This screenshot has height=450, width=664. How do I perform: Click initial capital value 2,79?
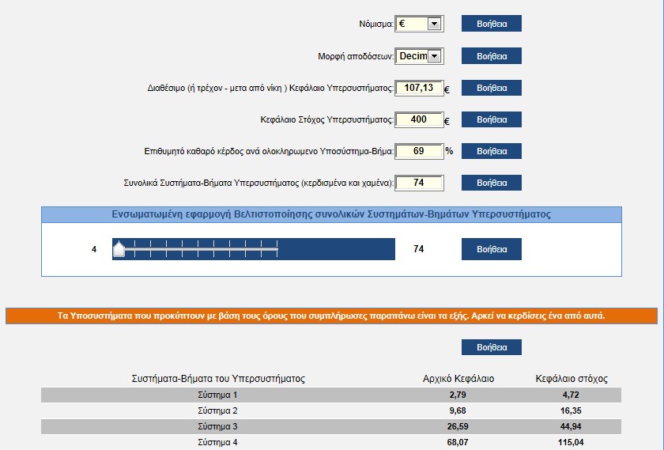pyautogui.click(x=458, y=395)
